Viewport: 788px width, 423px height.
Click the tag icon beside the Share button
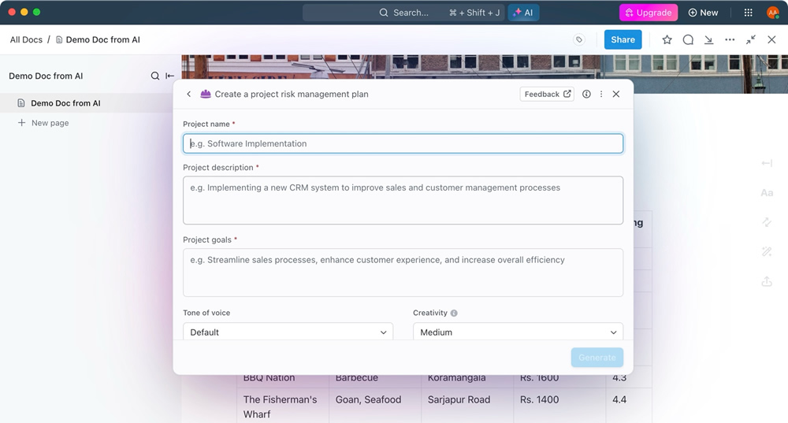tap(579, 39)
